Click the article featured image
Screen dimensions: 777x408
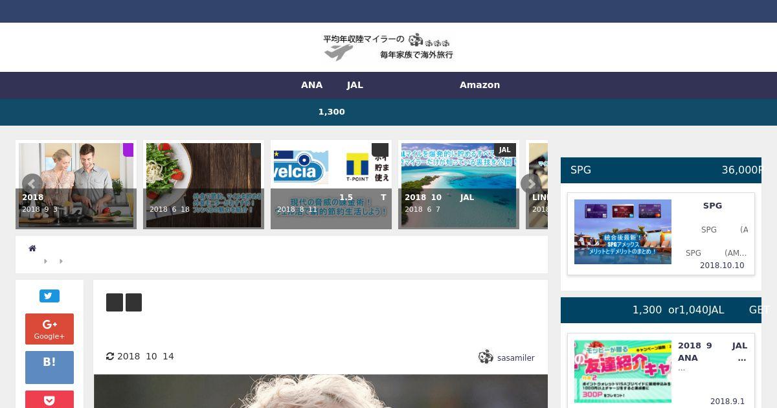click(x=321, y=391)
